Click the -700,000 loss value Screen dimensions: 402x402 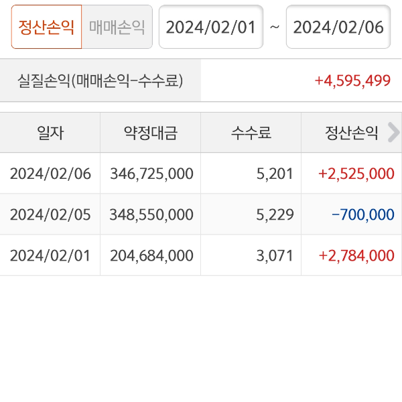[362, 214]
